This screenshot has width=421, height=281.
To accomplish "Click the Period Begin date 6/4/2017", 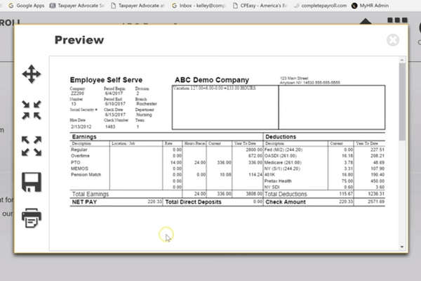I will point(114,93).
